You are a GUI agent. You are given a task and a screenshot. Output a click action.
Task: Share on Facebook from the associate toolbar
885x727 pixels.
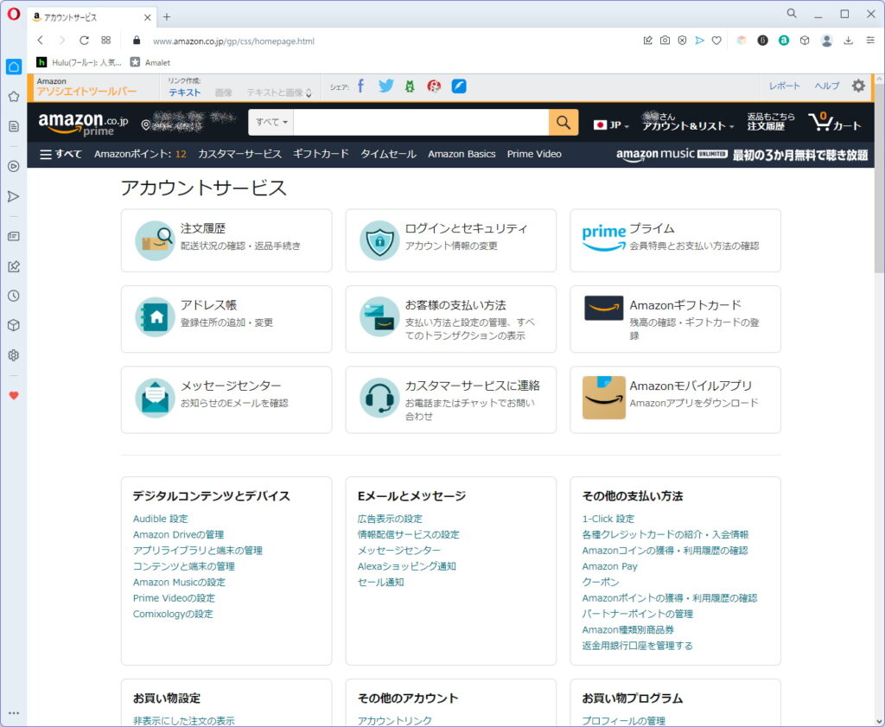[x=360, y=86]
